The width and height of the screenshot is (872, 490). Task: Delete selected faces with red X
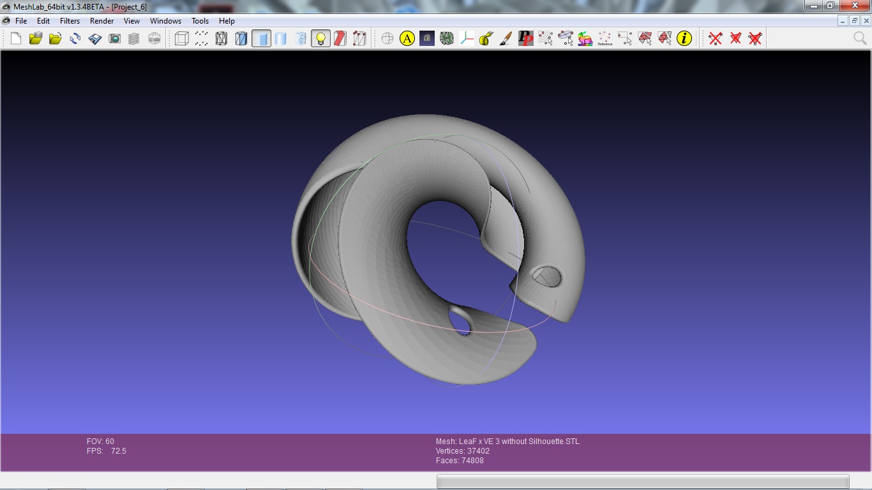point(735,39)
